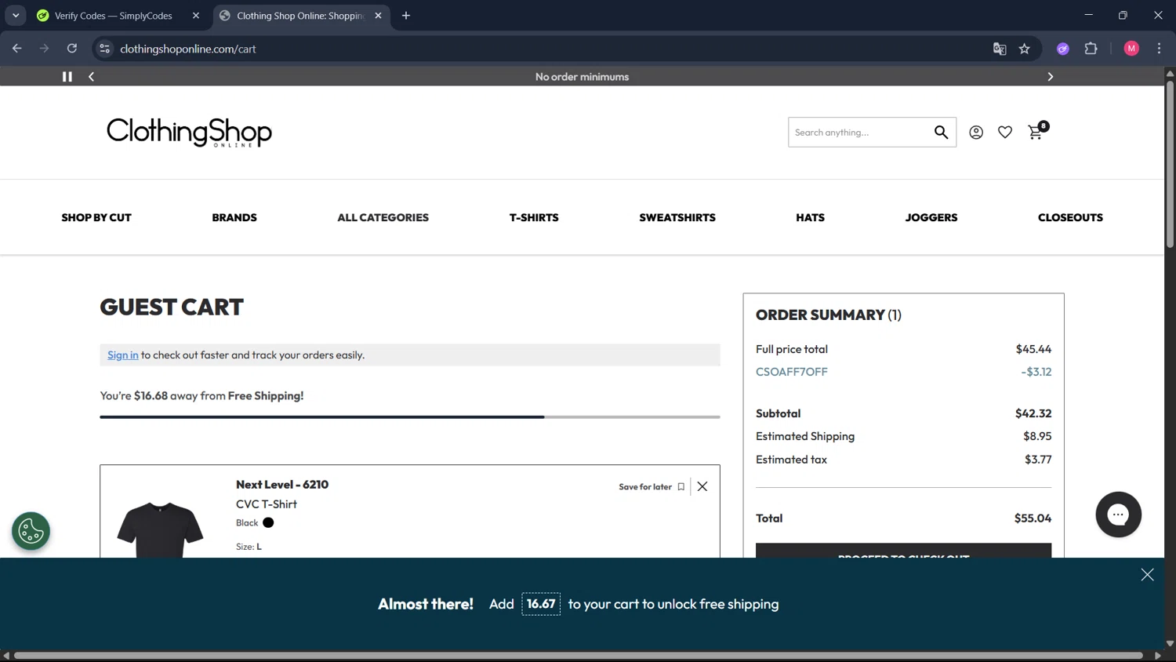
Task: Open the browser extensions puzzle icon
Action: pyautogui.click(x=1091, y=49)
